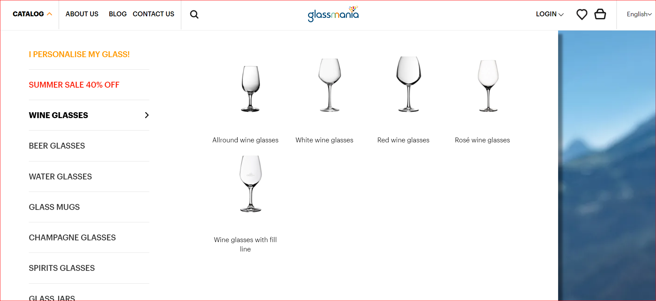The height and width of the screenshot is (301, 656).
Task: Open Summer Sale 40% Off
Action: click(74, 85)
